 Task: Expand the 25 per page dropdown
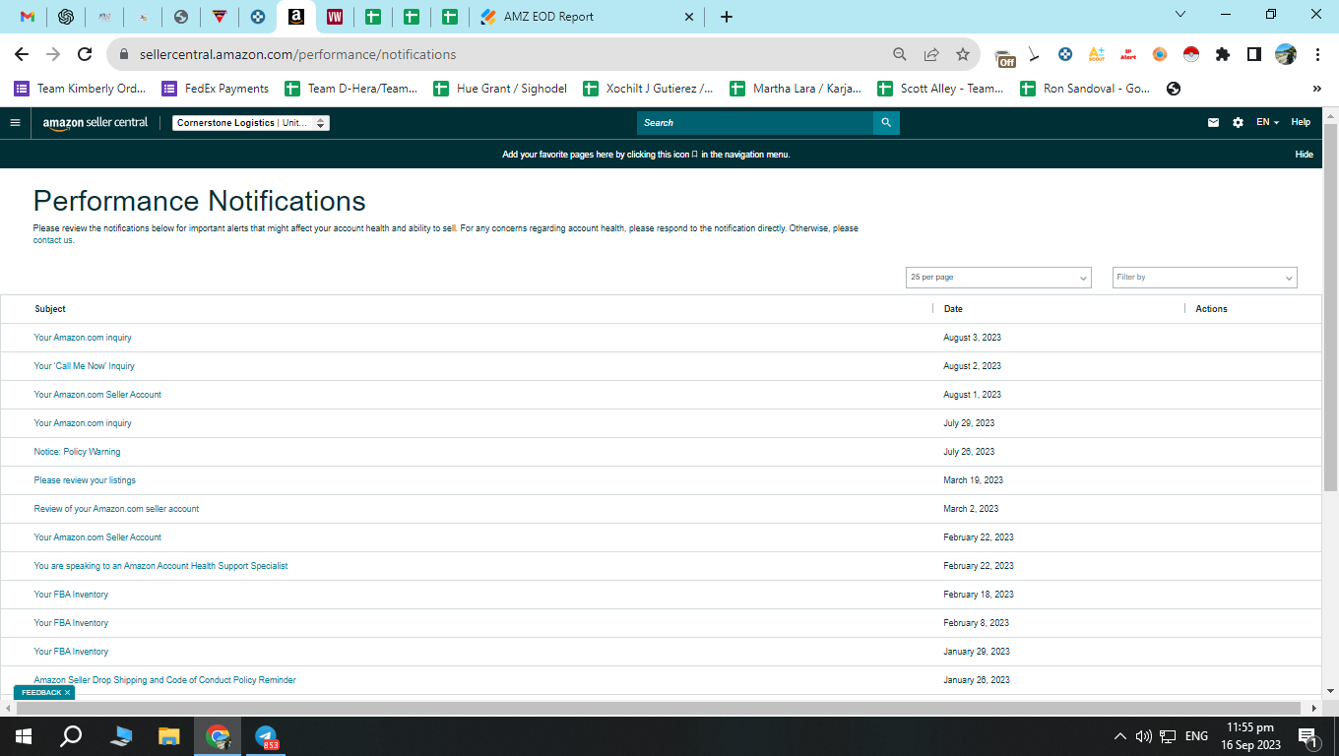coord(998,278)
